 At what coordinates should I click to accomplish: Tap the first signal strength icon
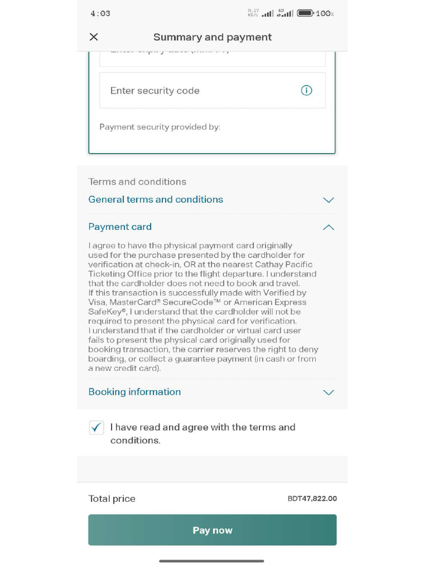(268, 14)
